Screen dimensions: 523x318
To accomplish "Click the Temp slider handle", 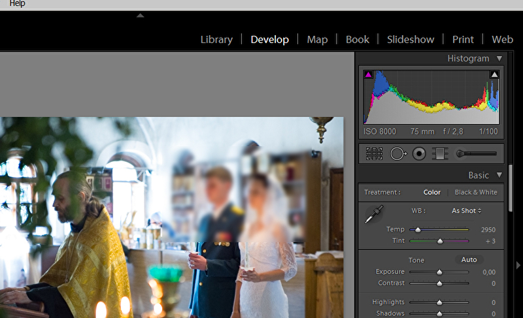I will pos(418,230).
